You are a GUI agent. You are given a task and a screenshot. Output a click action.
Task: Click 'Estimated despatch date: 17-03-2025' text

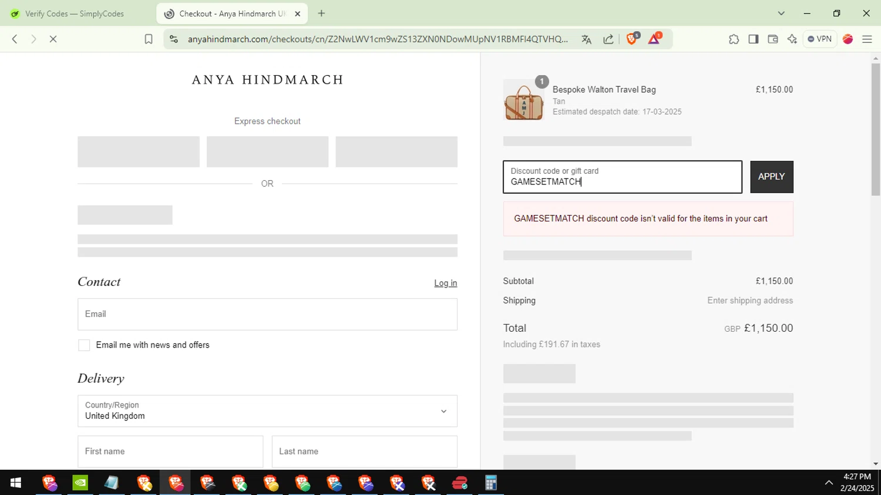click(x=617, y=112)
